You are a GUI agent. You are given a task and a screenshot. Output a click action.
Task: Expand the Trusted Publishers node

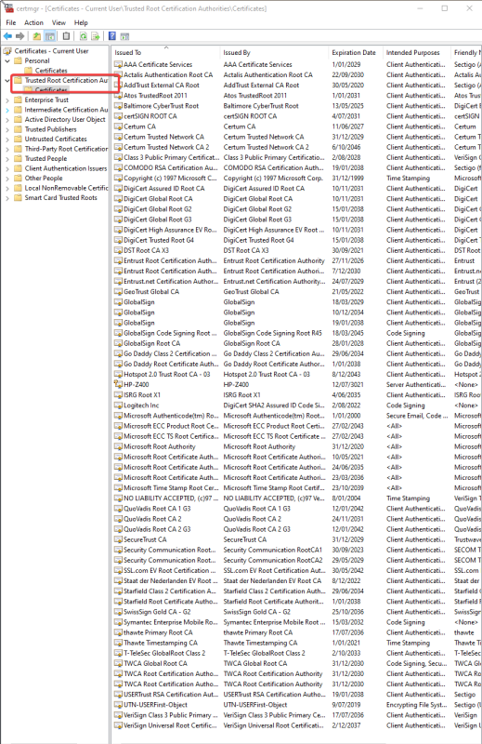pyautogui.click(x=7, y=129)
